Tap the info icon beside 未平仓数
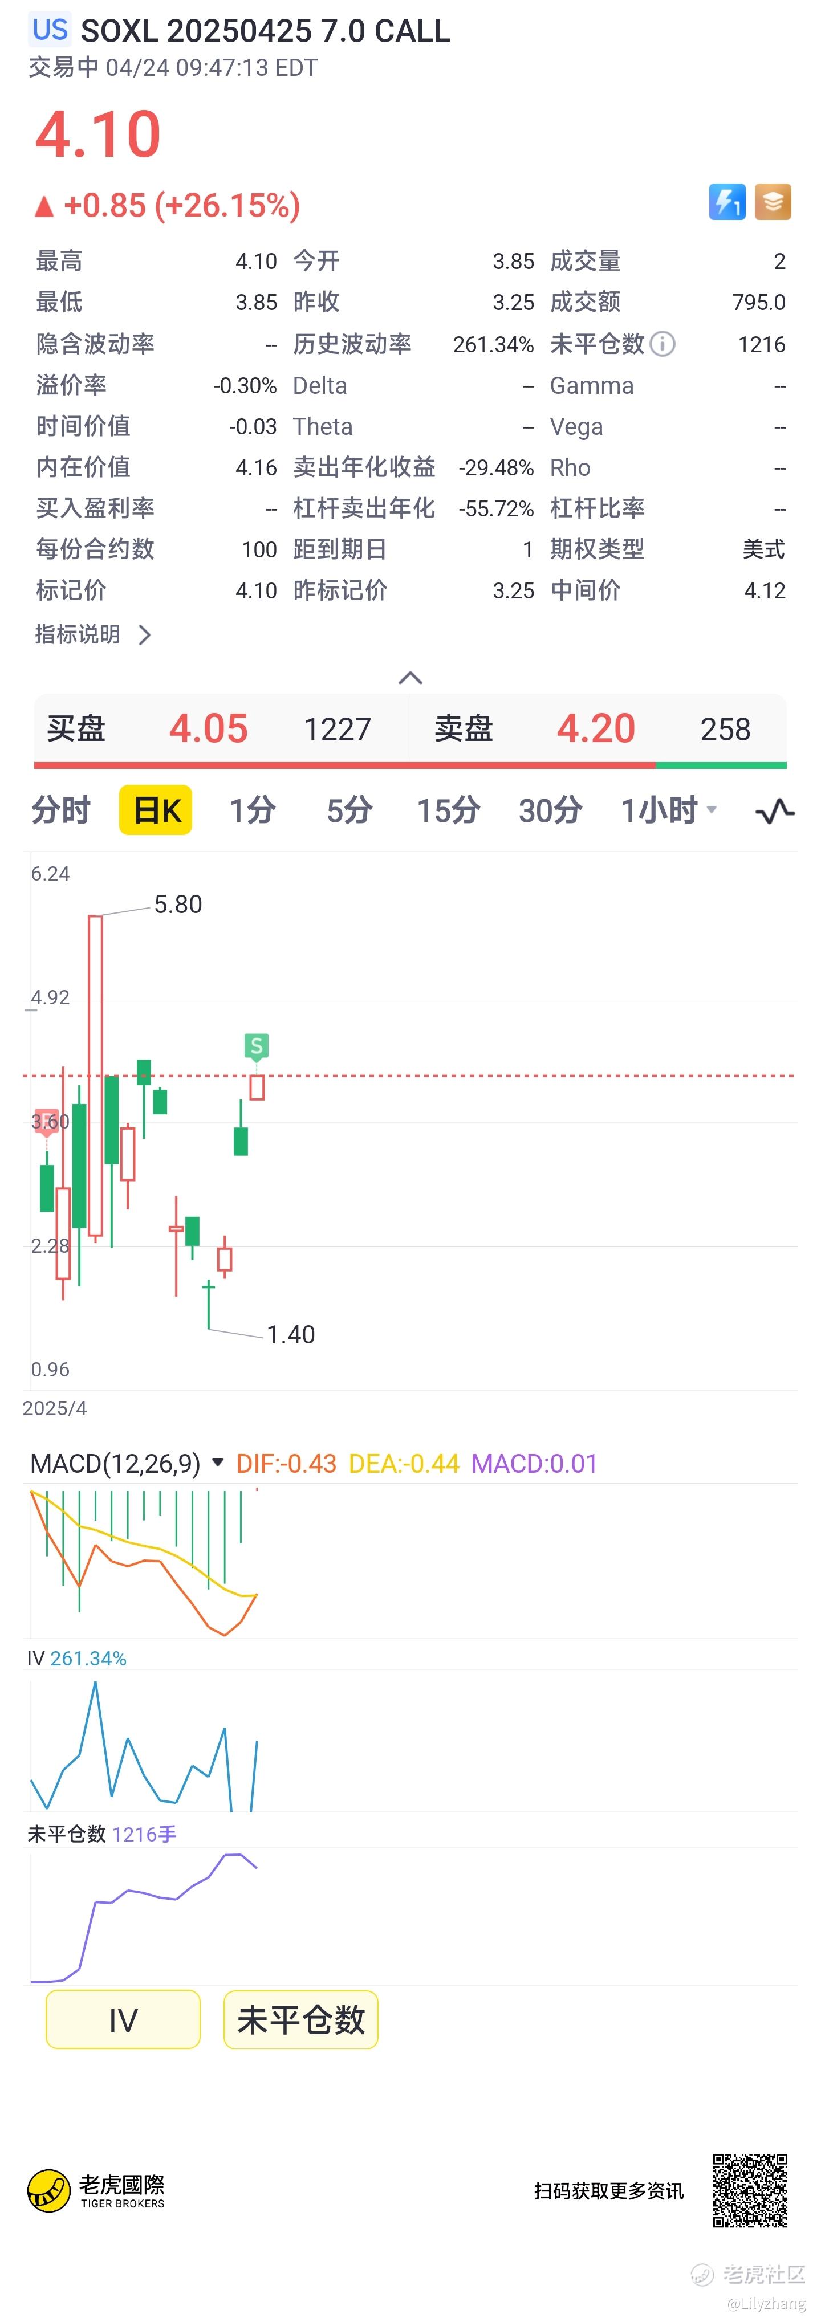Viewport: 821px width, 2322px height. 663,344
